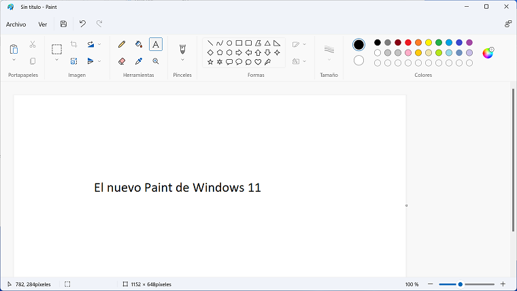The height and width of the screenshot is (291, 517).
Task: Expand the Brushes dropdown chevron
Action: pos(182,60)
